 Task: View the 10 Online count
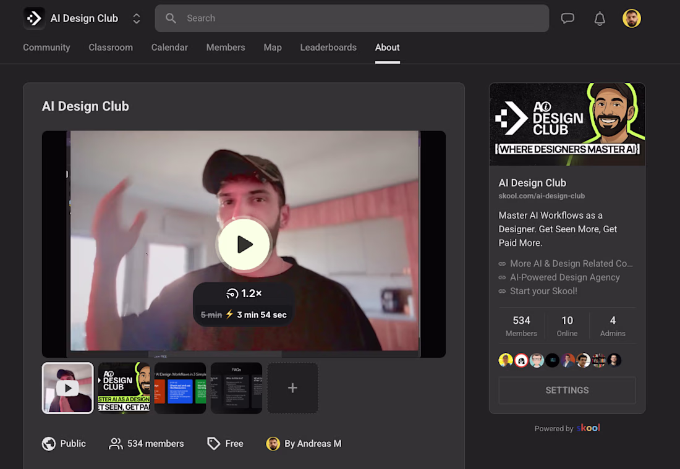[567, 326]
